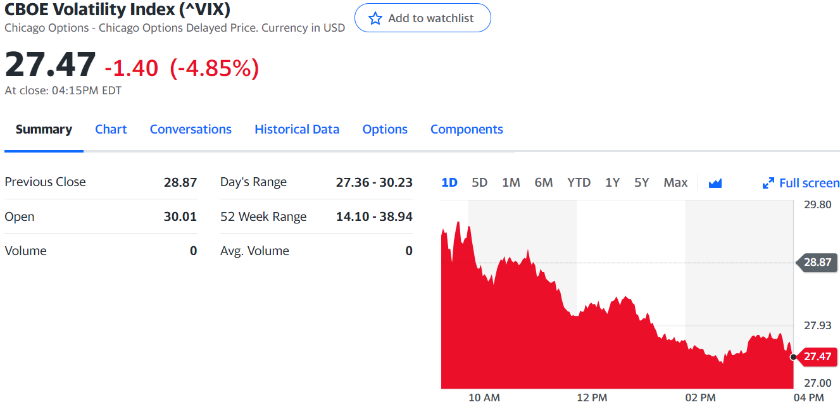The height and width of the screenshot is (407, 840).
Task: Show the 1Y chart range
Action: [x=612, y=182]
